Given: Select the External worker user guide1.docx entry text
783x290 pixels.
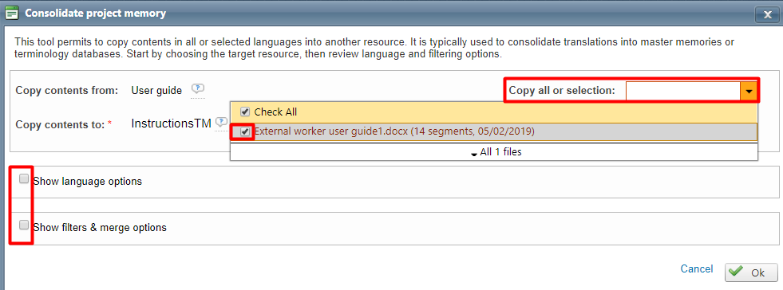Looking at the screenshot, I should (x=394, y=131).
